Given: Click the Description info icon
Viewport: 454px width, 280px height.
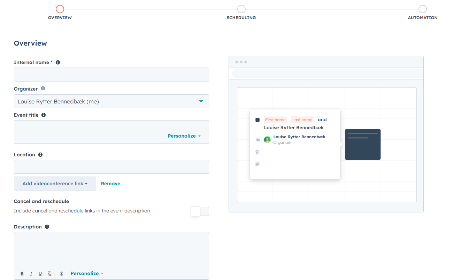Looking at the screenshot, I should [x=47, y=227].
